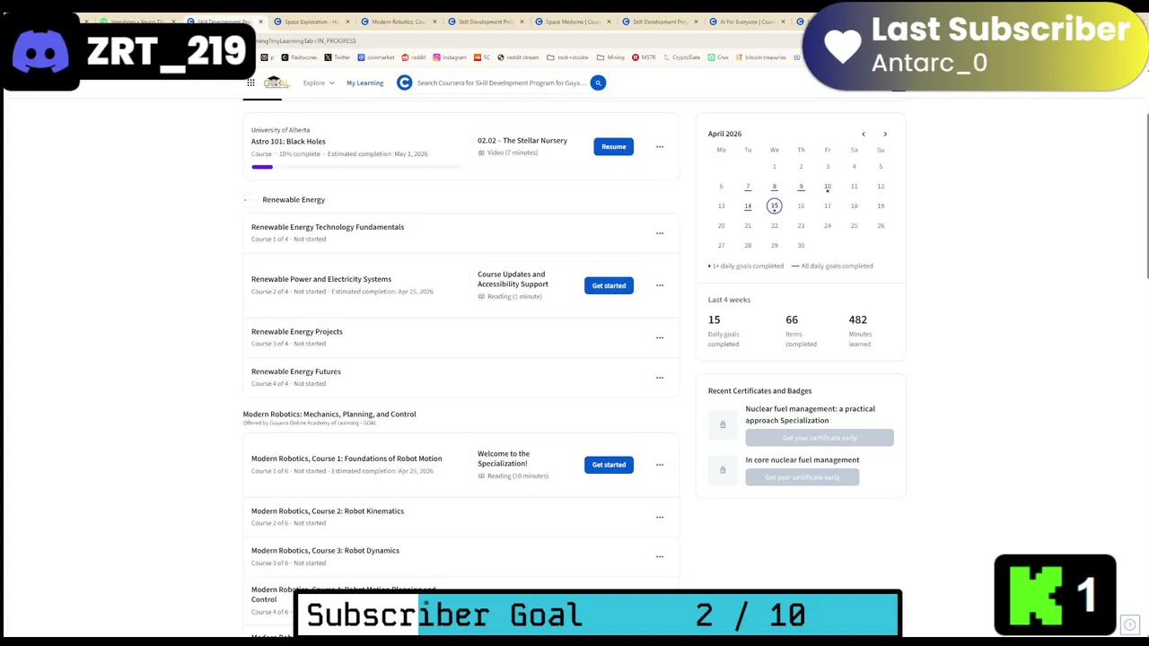
Task: Open 02.02 – The Stellar Nursery video
Action: 522,141
